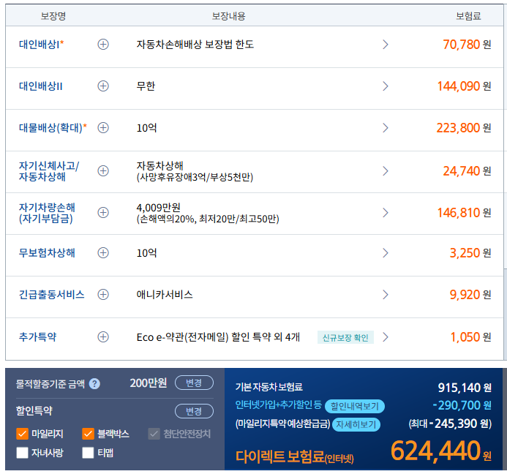This screenshot has height=474, width=507.
Task: Click 변경 button for 할인특약
Action: (194, 411)
